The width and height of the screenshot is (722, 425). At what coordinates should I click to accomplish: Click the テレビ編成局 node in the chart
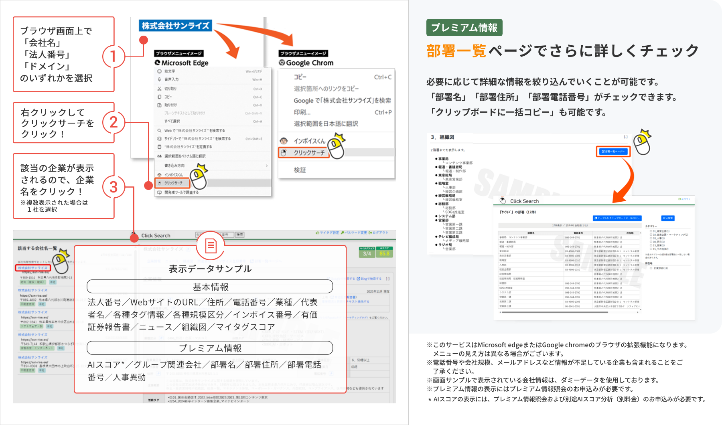click(x=448, y=237)
